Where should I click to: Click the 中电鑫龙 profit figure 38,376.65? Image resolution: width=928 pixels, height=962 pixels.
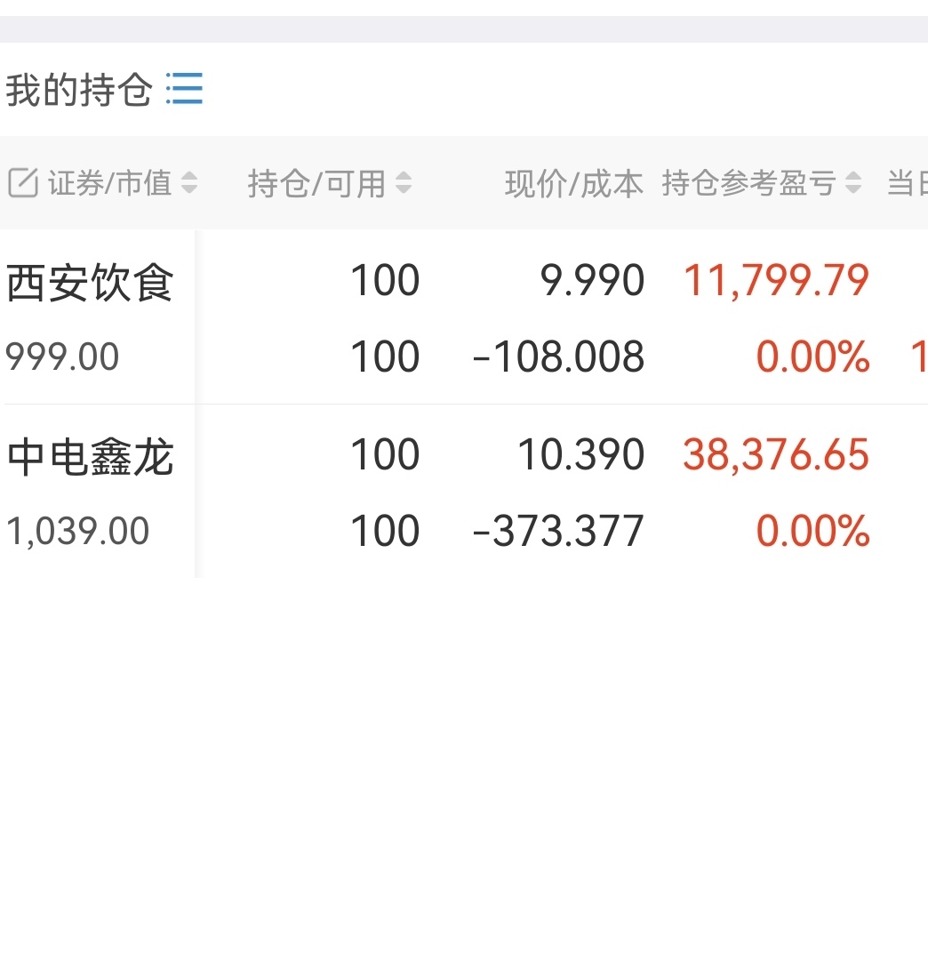[776, 455]
